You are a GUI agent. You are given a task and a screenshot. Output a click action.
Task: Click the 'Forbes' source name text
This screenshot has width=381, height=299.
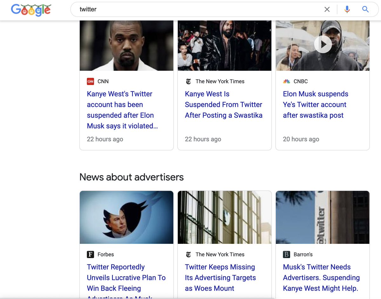coord(106,255)
